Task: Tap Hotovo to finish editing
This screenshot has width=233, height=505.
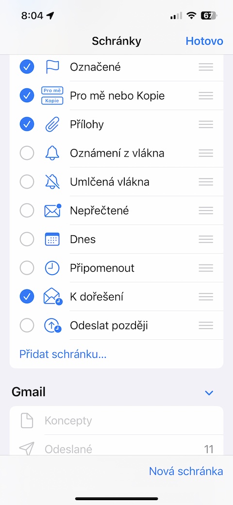Action: click(x=204, y=41)
